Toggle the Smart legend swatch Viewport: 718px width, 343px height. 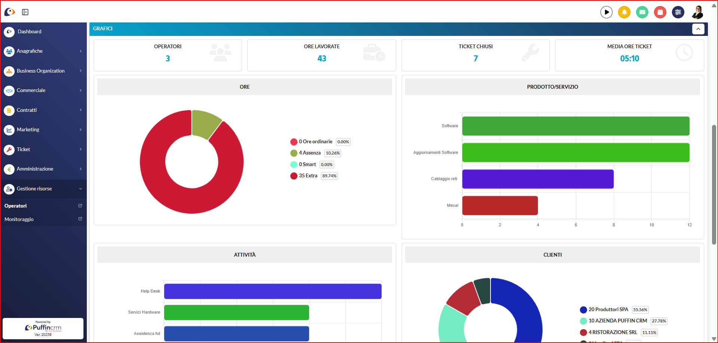coord(294,165)
